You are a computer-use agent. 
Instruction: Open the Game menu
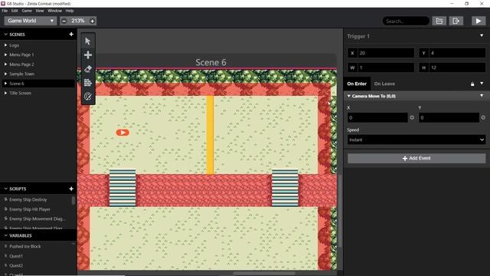click(27, 11)
